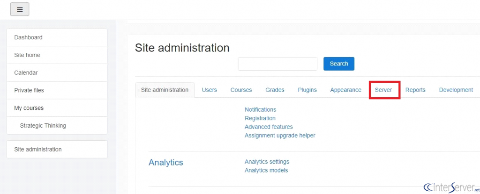Click the Site administration page heading

[x=182, y=48]
